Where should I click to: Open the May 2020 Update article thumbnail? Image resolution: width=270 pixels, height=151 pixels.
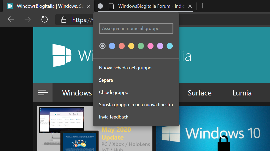click(x=95, y=128)
